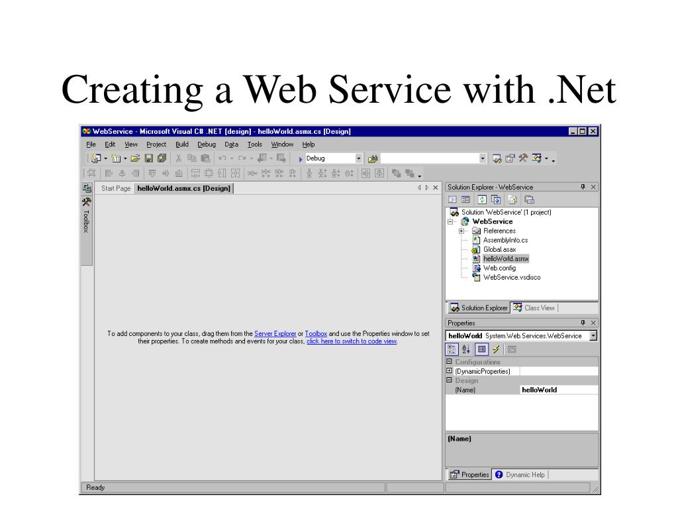Screen dimensions: 678x509
Task: Toggle Show All Files in Solution Explorer
Action: coord(512,199)
